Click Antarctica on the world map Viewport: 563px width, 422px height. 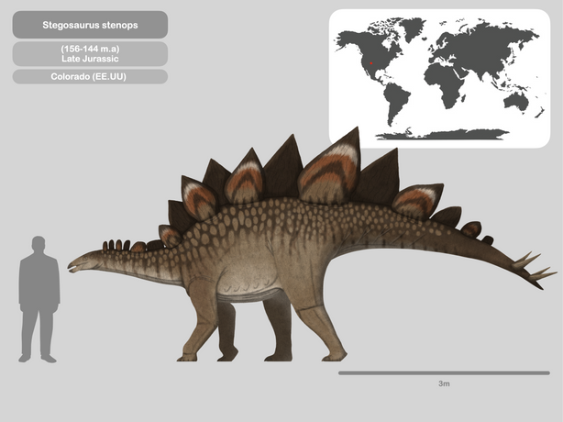point(442,134)
